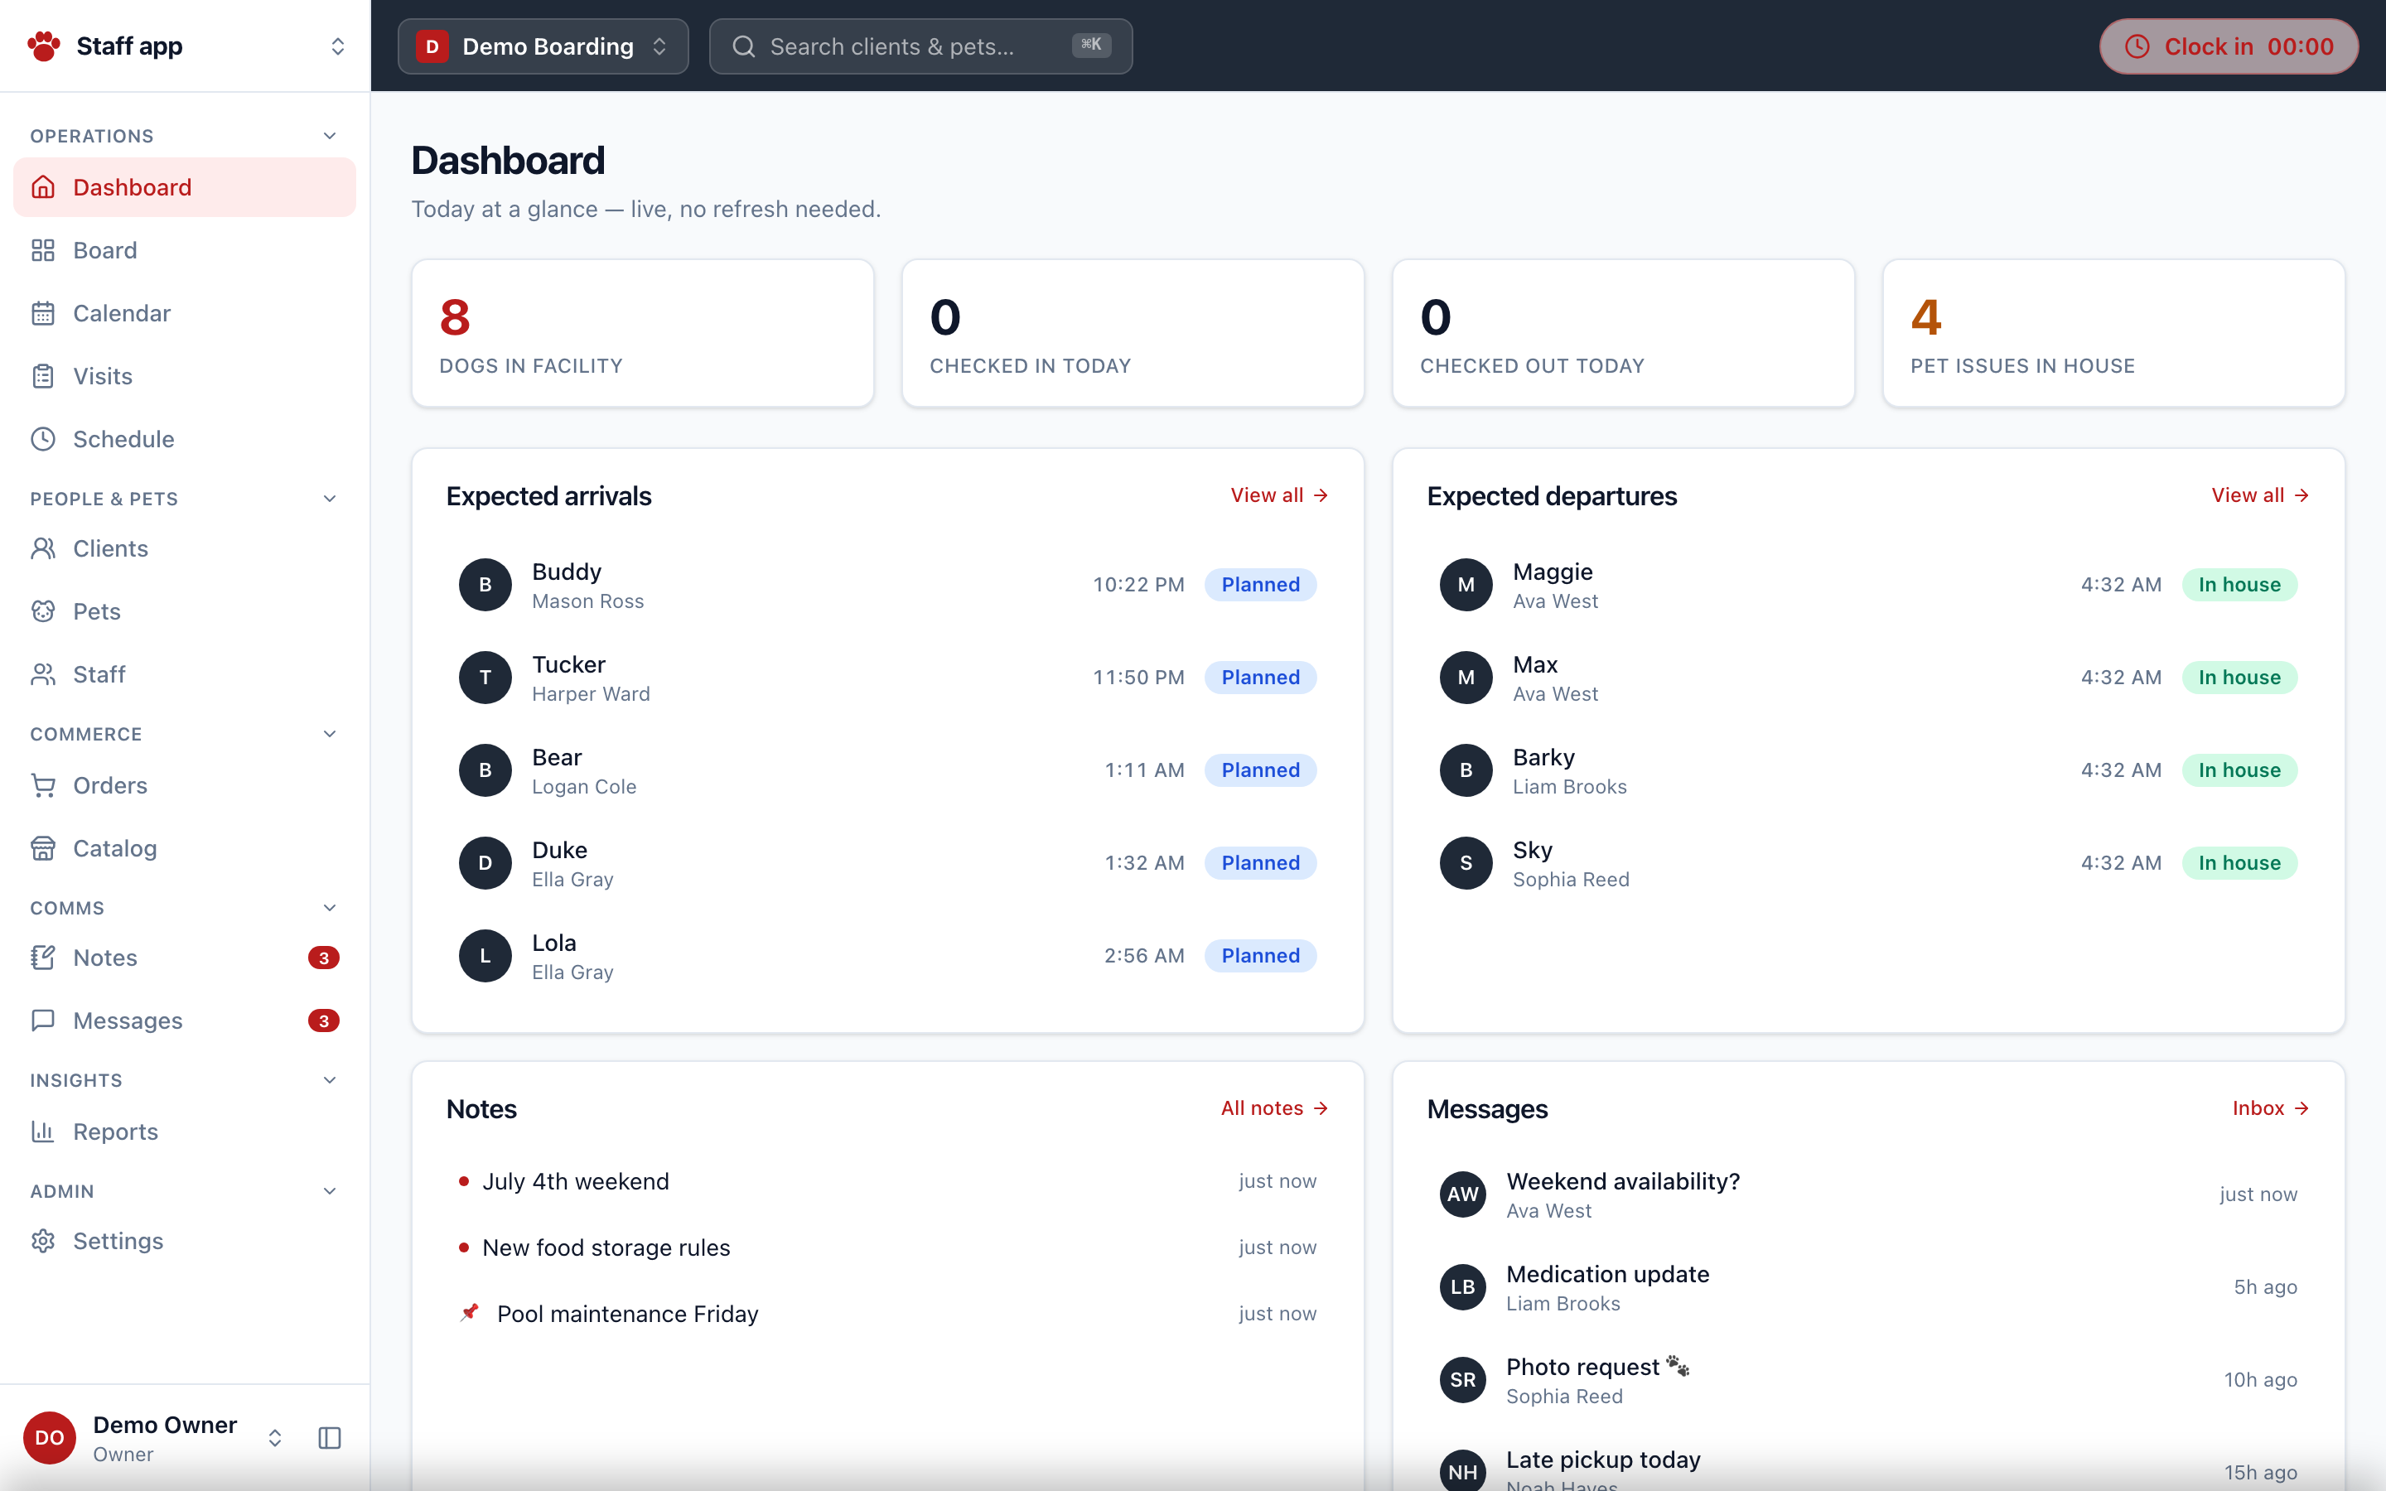Click Sky's S avatar circle
Image resolution: width=2386 pixels, height=1491 pixels.
click(x=1466, y=863)
